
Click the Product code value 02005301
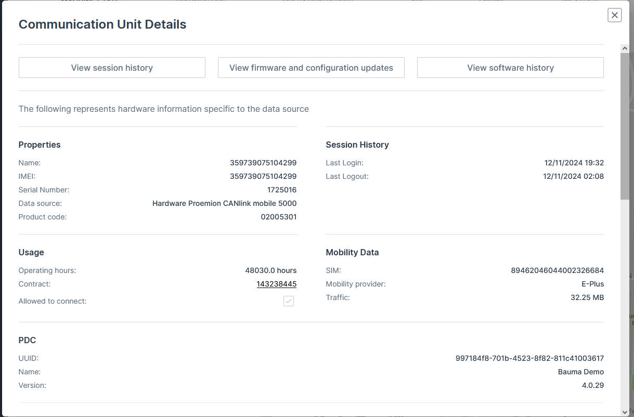[279, 217]
